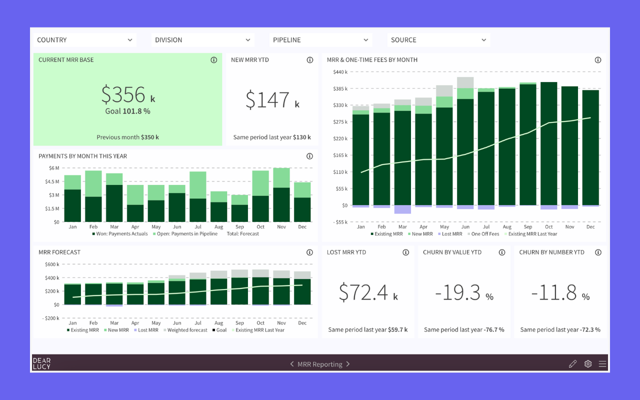The width and height of the screenshot is (640, 400).
Task: Open the Current MRR Base info tooltip
Action: click(213, 59)
